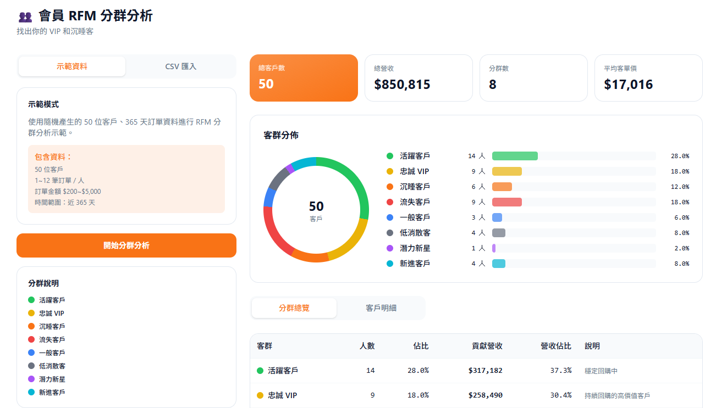
Task: Click the 平均客單價 summary card
Action: pyautogui.click(x=648, y=78)
